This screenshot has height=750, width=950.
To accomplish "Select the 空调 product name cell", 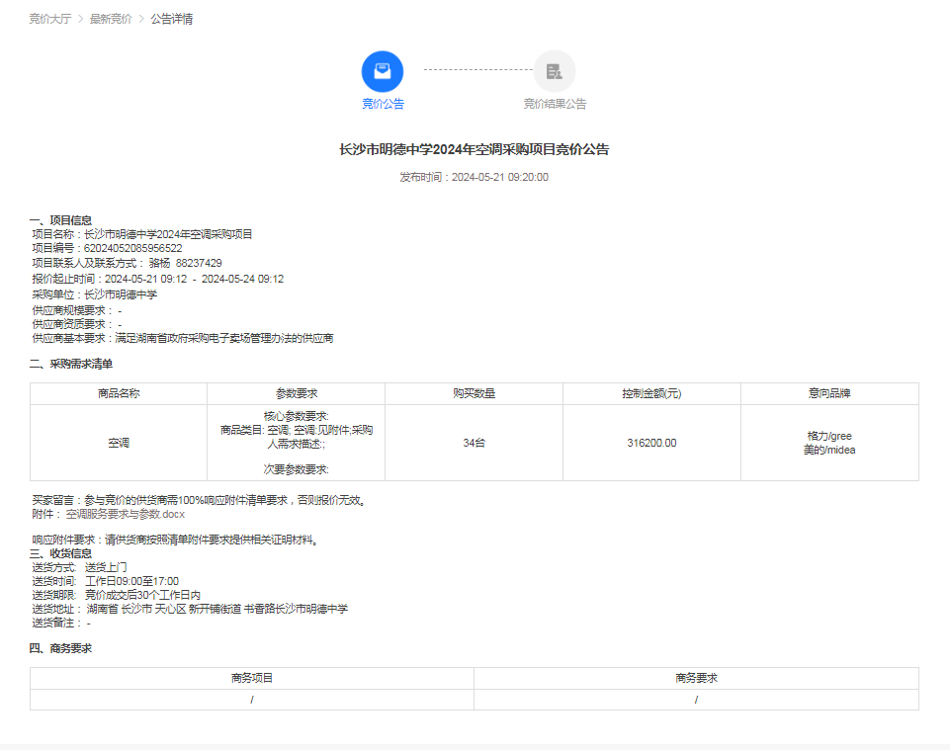I will pyautogui.click(x=119, y=443).
